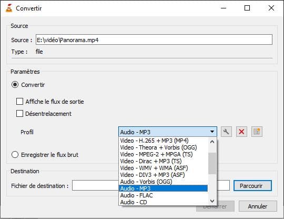Click the Démarrer button
284x219 pixels.
(x=215, y=206)
